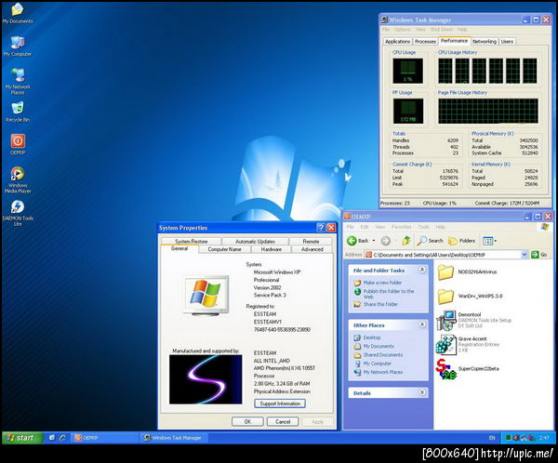Open the Shut Down menu in Task Manager

pyautogui.click(x=441, y=30)
